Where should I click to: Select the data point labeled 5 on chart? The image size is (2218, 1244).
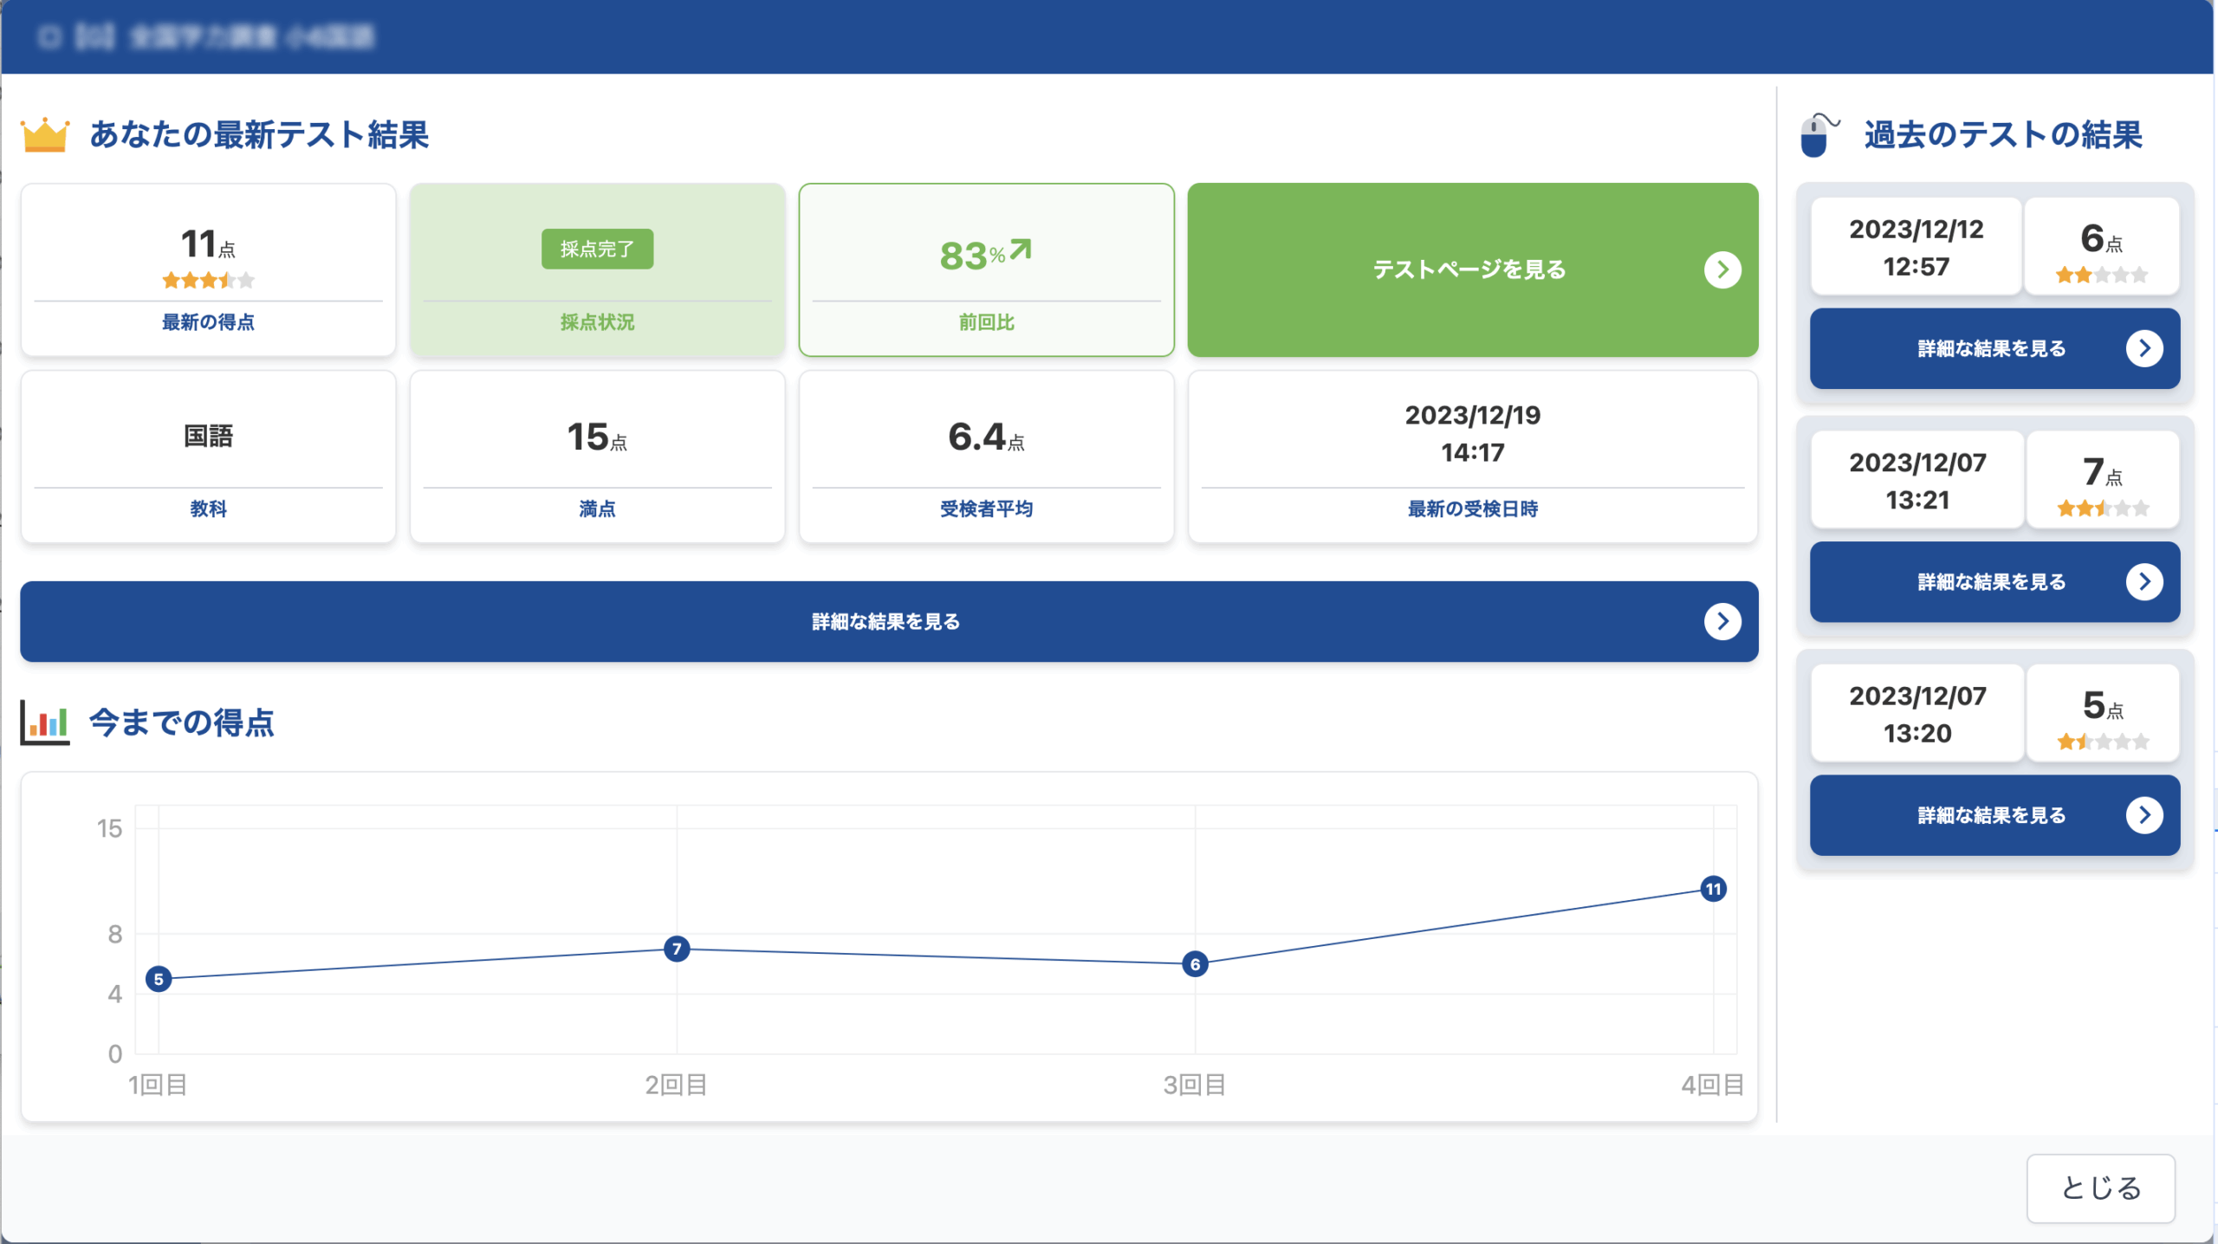159,979
